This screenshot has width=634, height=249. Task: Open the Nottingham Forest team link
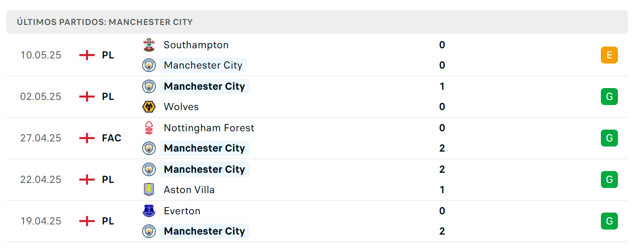click(x=209, y=128)
